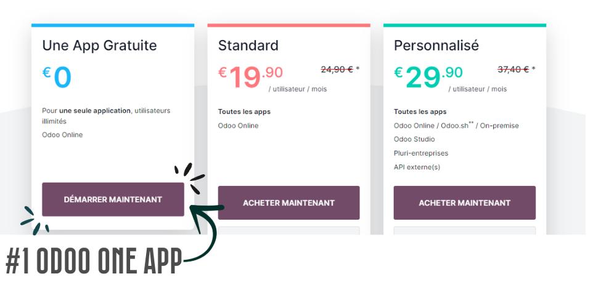Click the red €19.90 price

tap(250, 76)
